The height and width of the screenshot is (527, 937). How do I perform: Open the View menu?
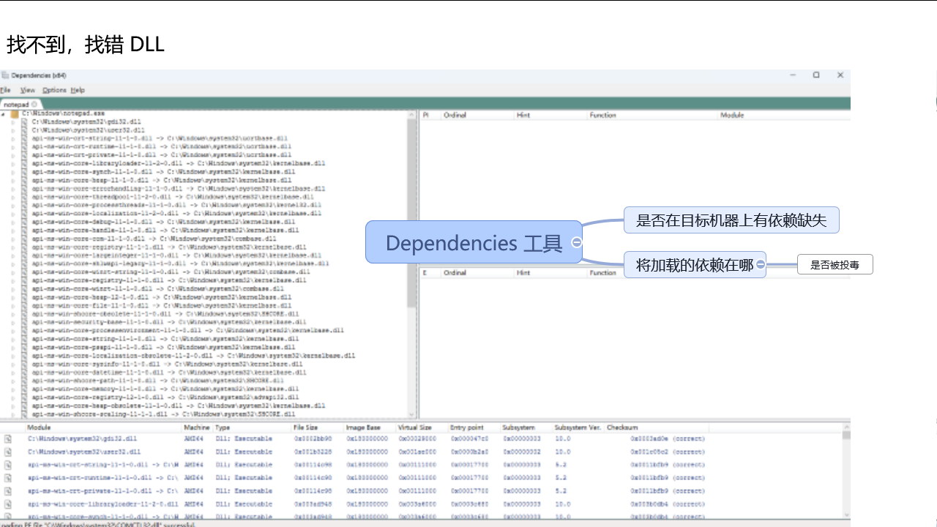point(27,90)
